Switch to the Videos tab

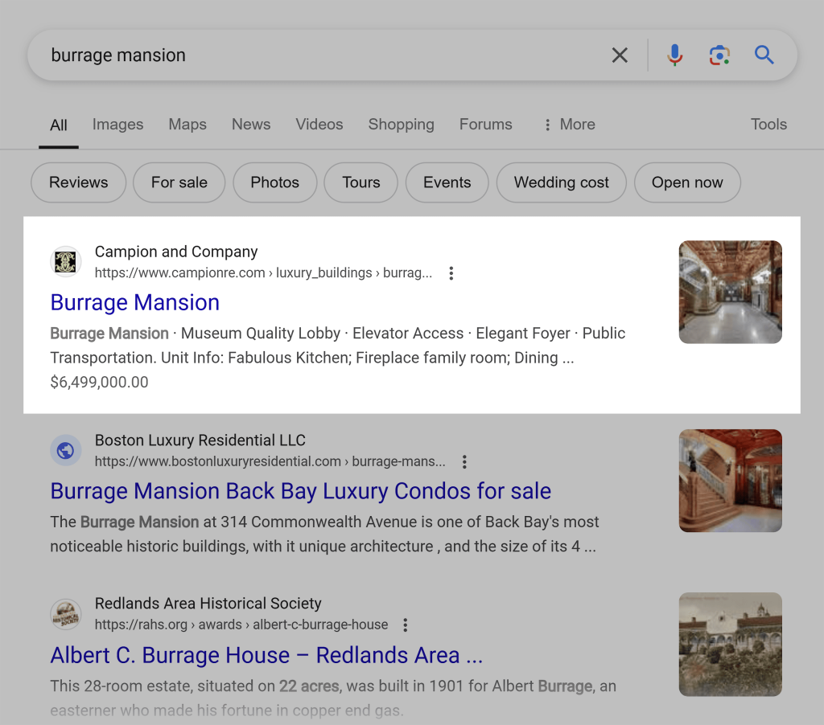click(x=319, y=125)
